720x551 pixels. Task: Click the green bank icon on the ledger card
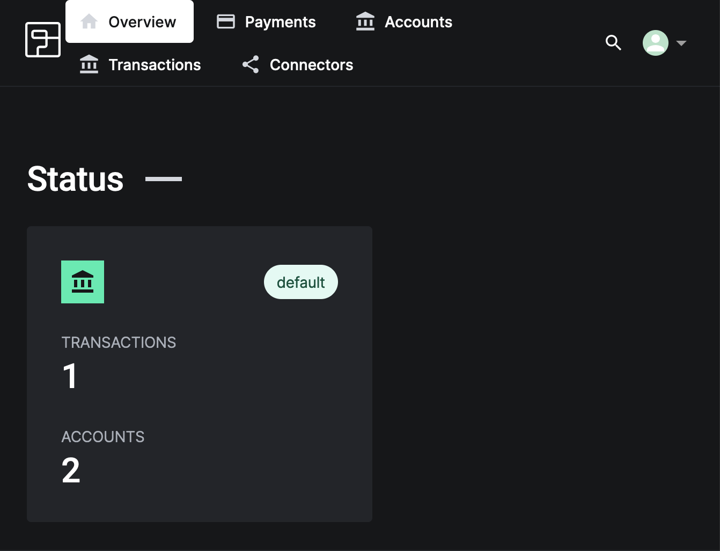(83, 282)
